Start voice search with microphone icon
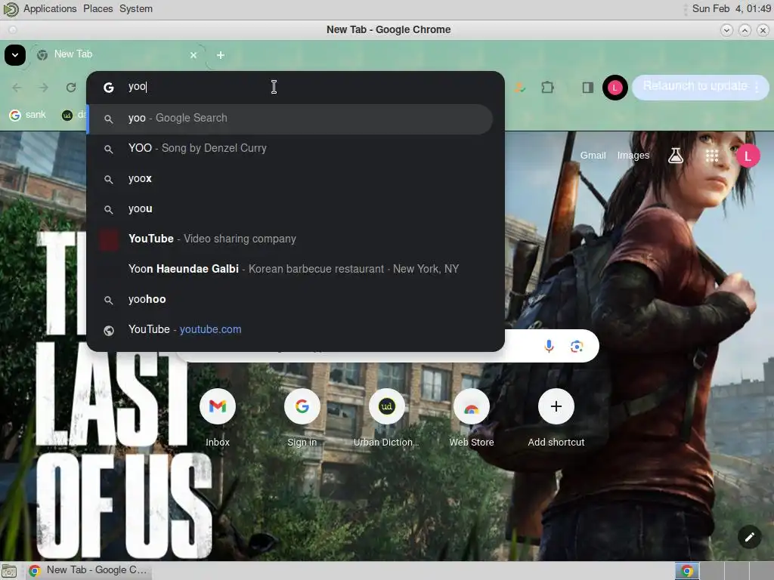The width and height of the screenshot is (774, 580). coord(549,346)
